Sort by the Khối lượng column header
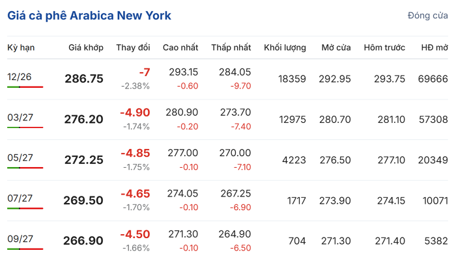Screen dimensions: 456x257 285,47
